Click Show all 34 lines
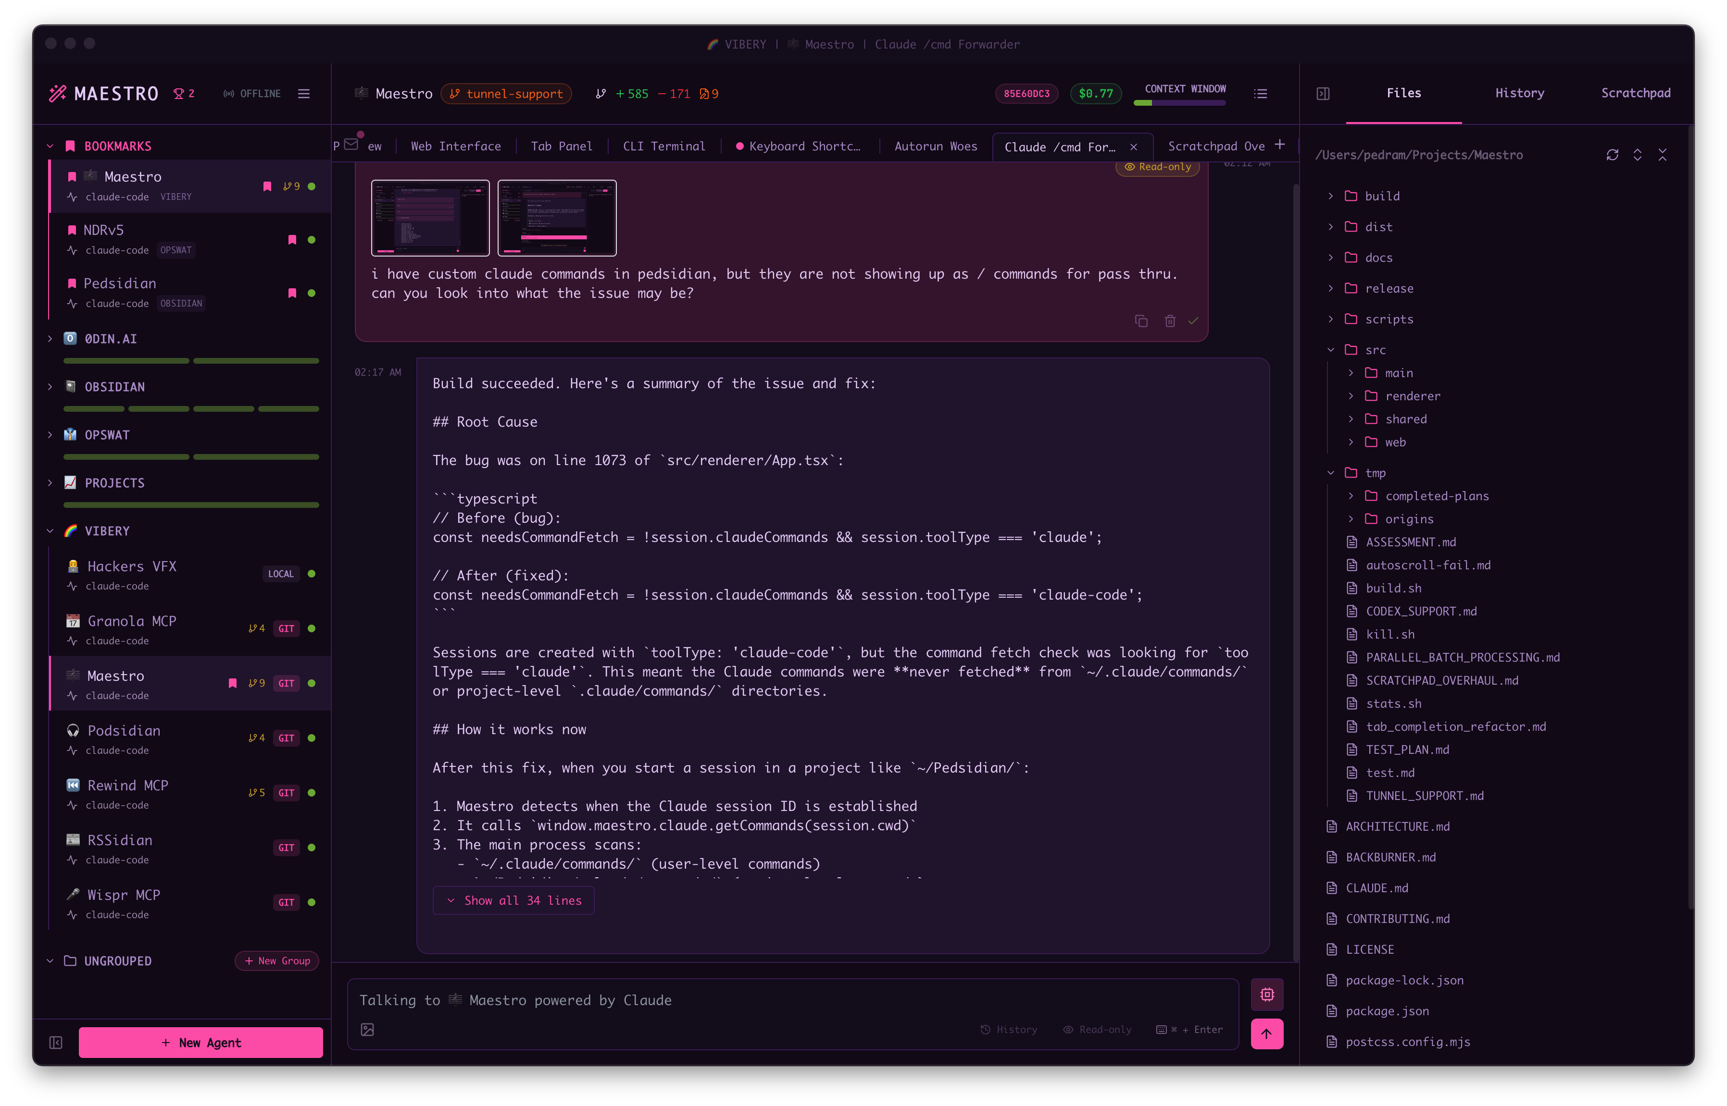Viewport: 1727px width, 1106px height. pyautogui.click(x=513, y=900)
